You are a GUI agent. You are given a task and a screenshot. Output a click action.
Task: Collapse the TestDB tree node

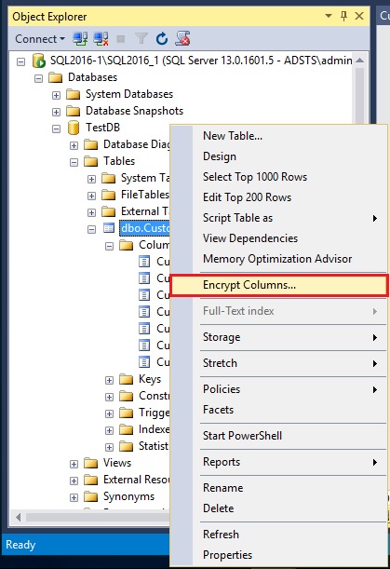click(56, 129)
